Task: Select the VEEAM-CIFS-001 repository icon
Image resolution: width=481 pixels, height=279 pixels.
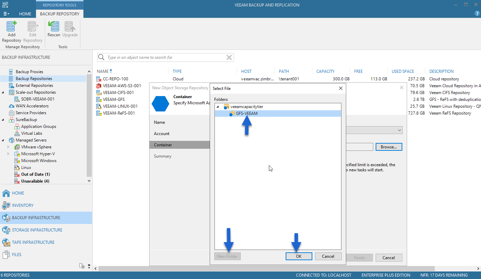Action: pos(99,93)
